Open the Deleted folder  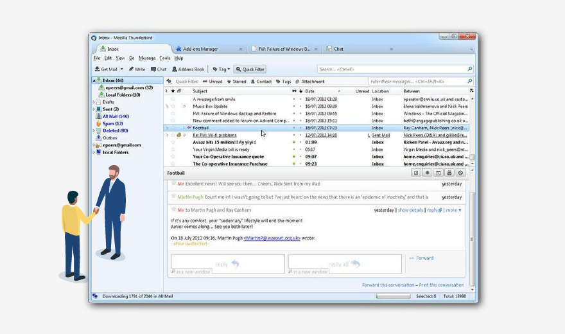[115, 130]
